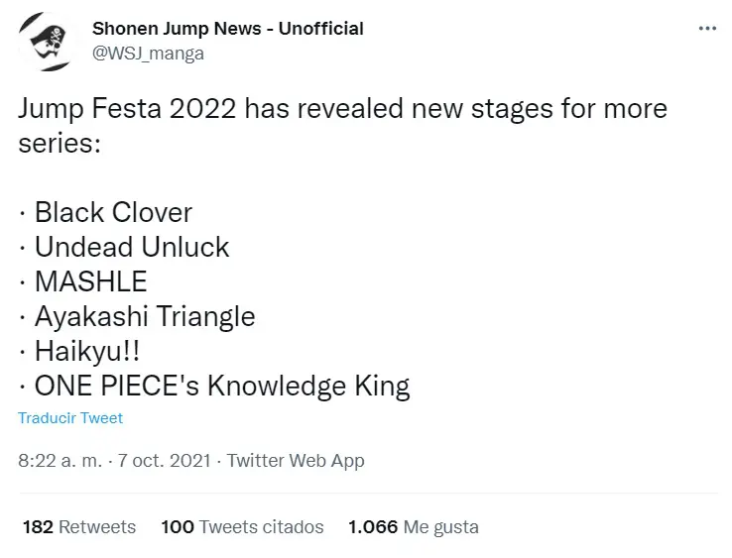View the 182 Retweets list
The width and height of the screenshot is (732, 558).
click(79, 526)
